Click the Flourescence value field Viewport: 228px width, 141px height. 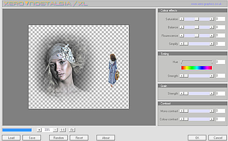click(220, 35)
